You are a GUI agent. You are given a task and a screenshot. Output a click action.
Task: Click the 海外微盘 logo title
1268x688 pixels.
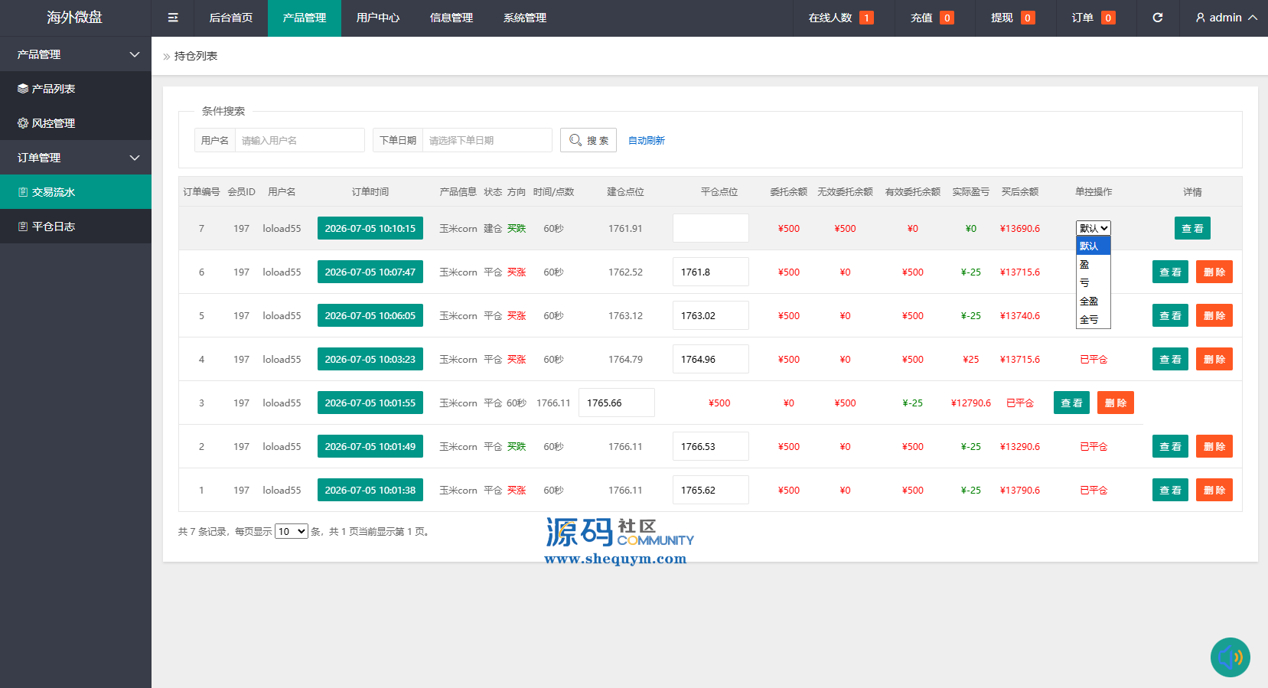click(74, 17)
